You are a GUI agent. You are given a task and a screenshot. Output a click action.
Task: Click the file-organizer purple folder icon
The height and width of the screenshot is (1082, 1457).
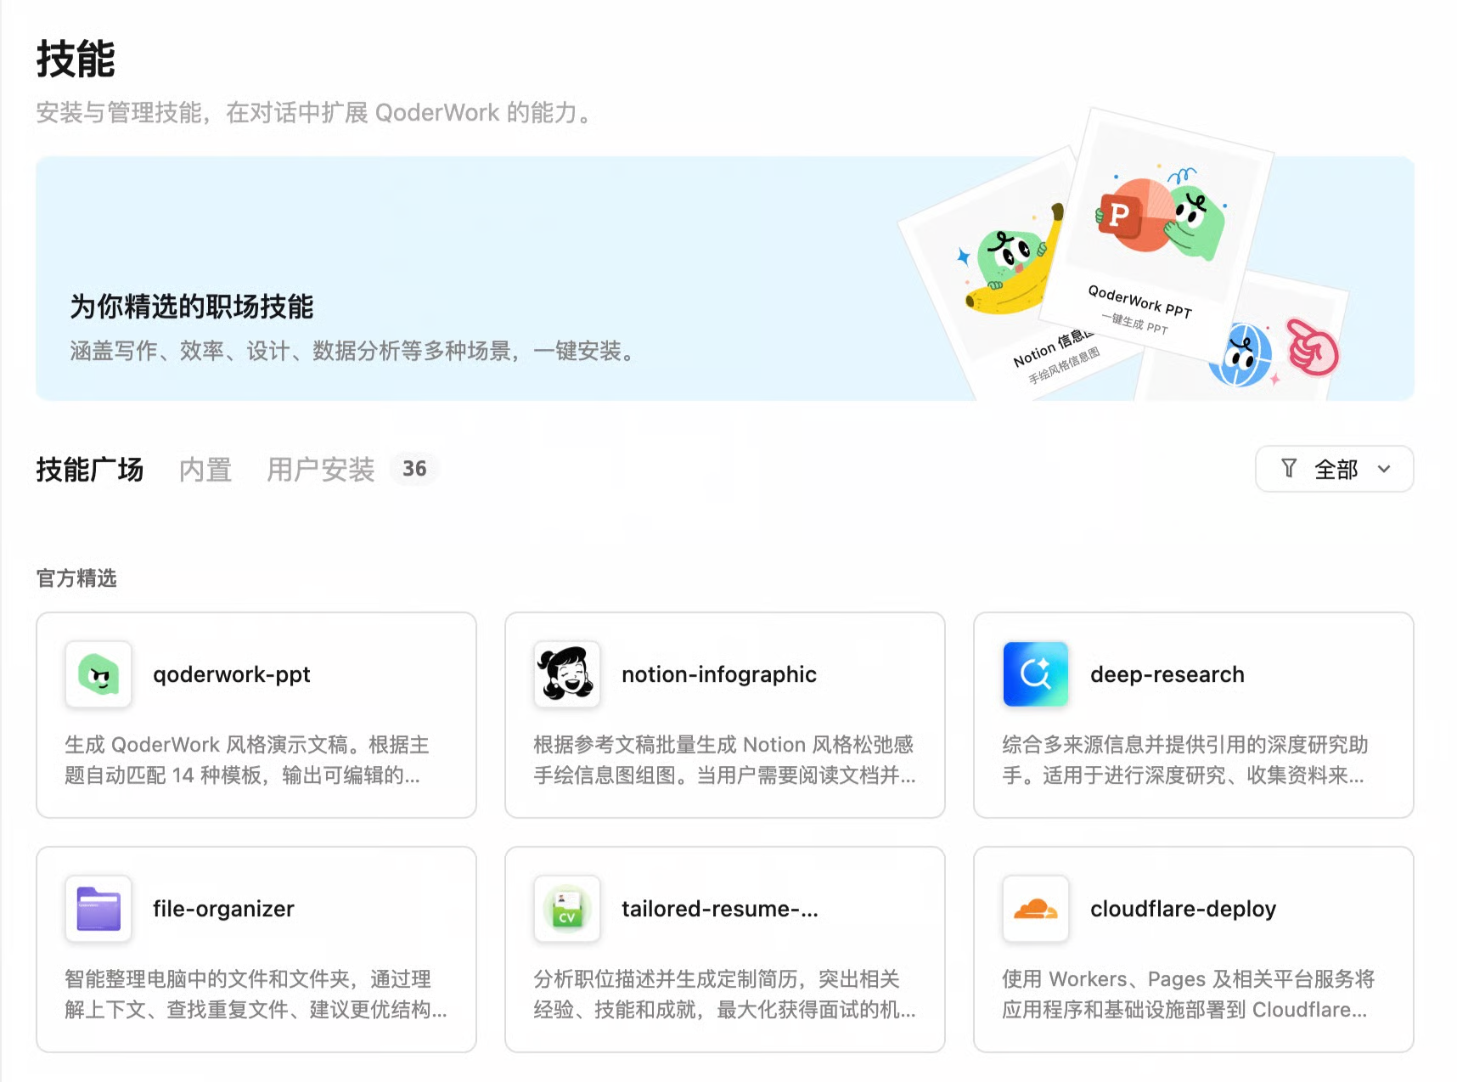98,909
